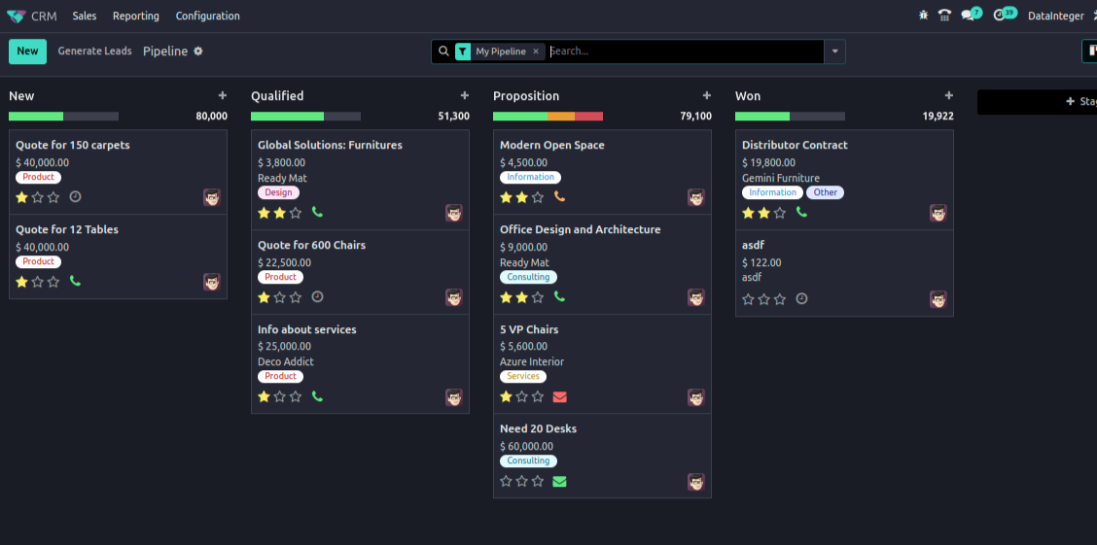Set third star on Distributor Contract
The image size is (1097, 545).
[779, 213]
